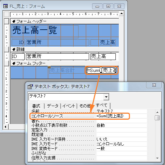This screenshot has width=165, height=165.
Task: Click the form's vertical scroll up arrow
Action: [x=121, y=14]
